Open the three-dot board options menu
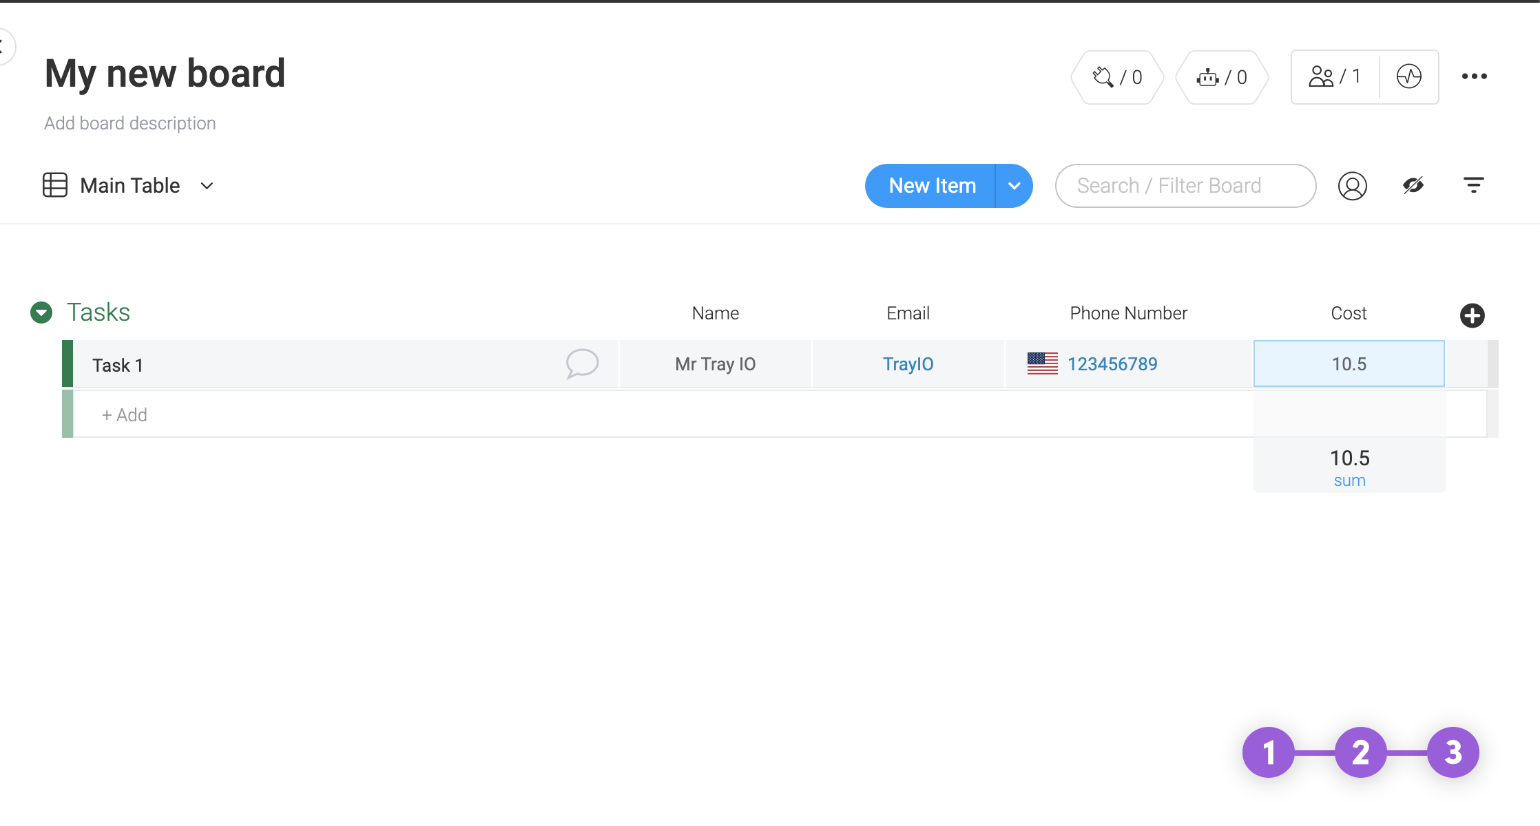This screenshot has height=826, width=1540. click(x=1474, y=76)
